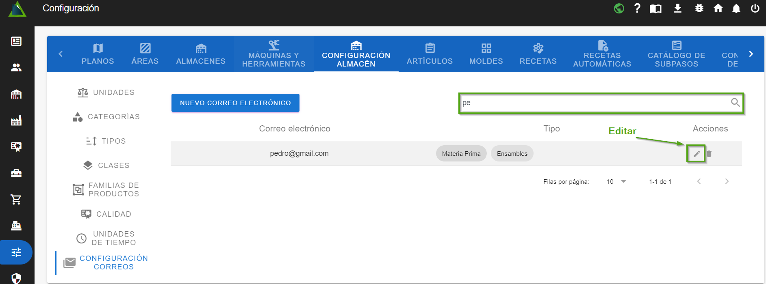The height and width of the screenshot is (284, 766).
Task: Open notifications bell in top bar
Action: coord(736,9)
